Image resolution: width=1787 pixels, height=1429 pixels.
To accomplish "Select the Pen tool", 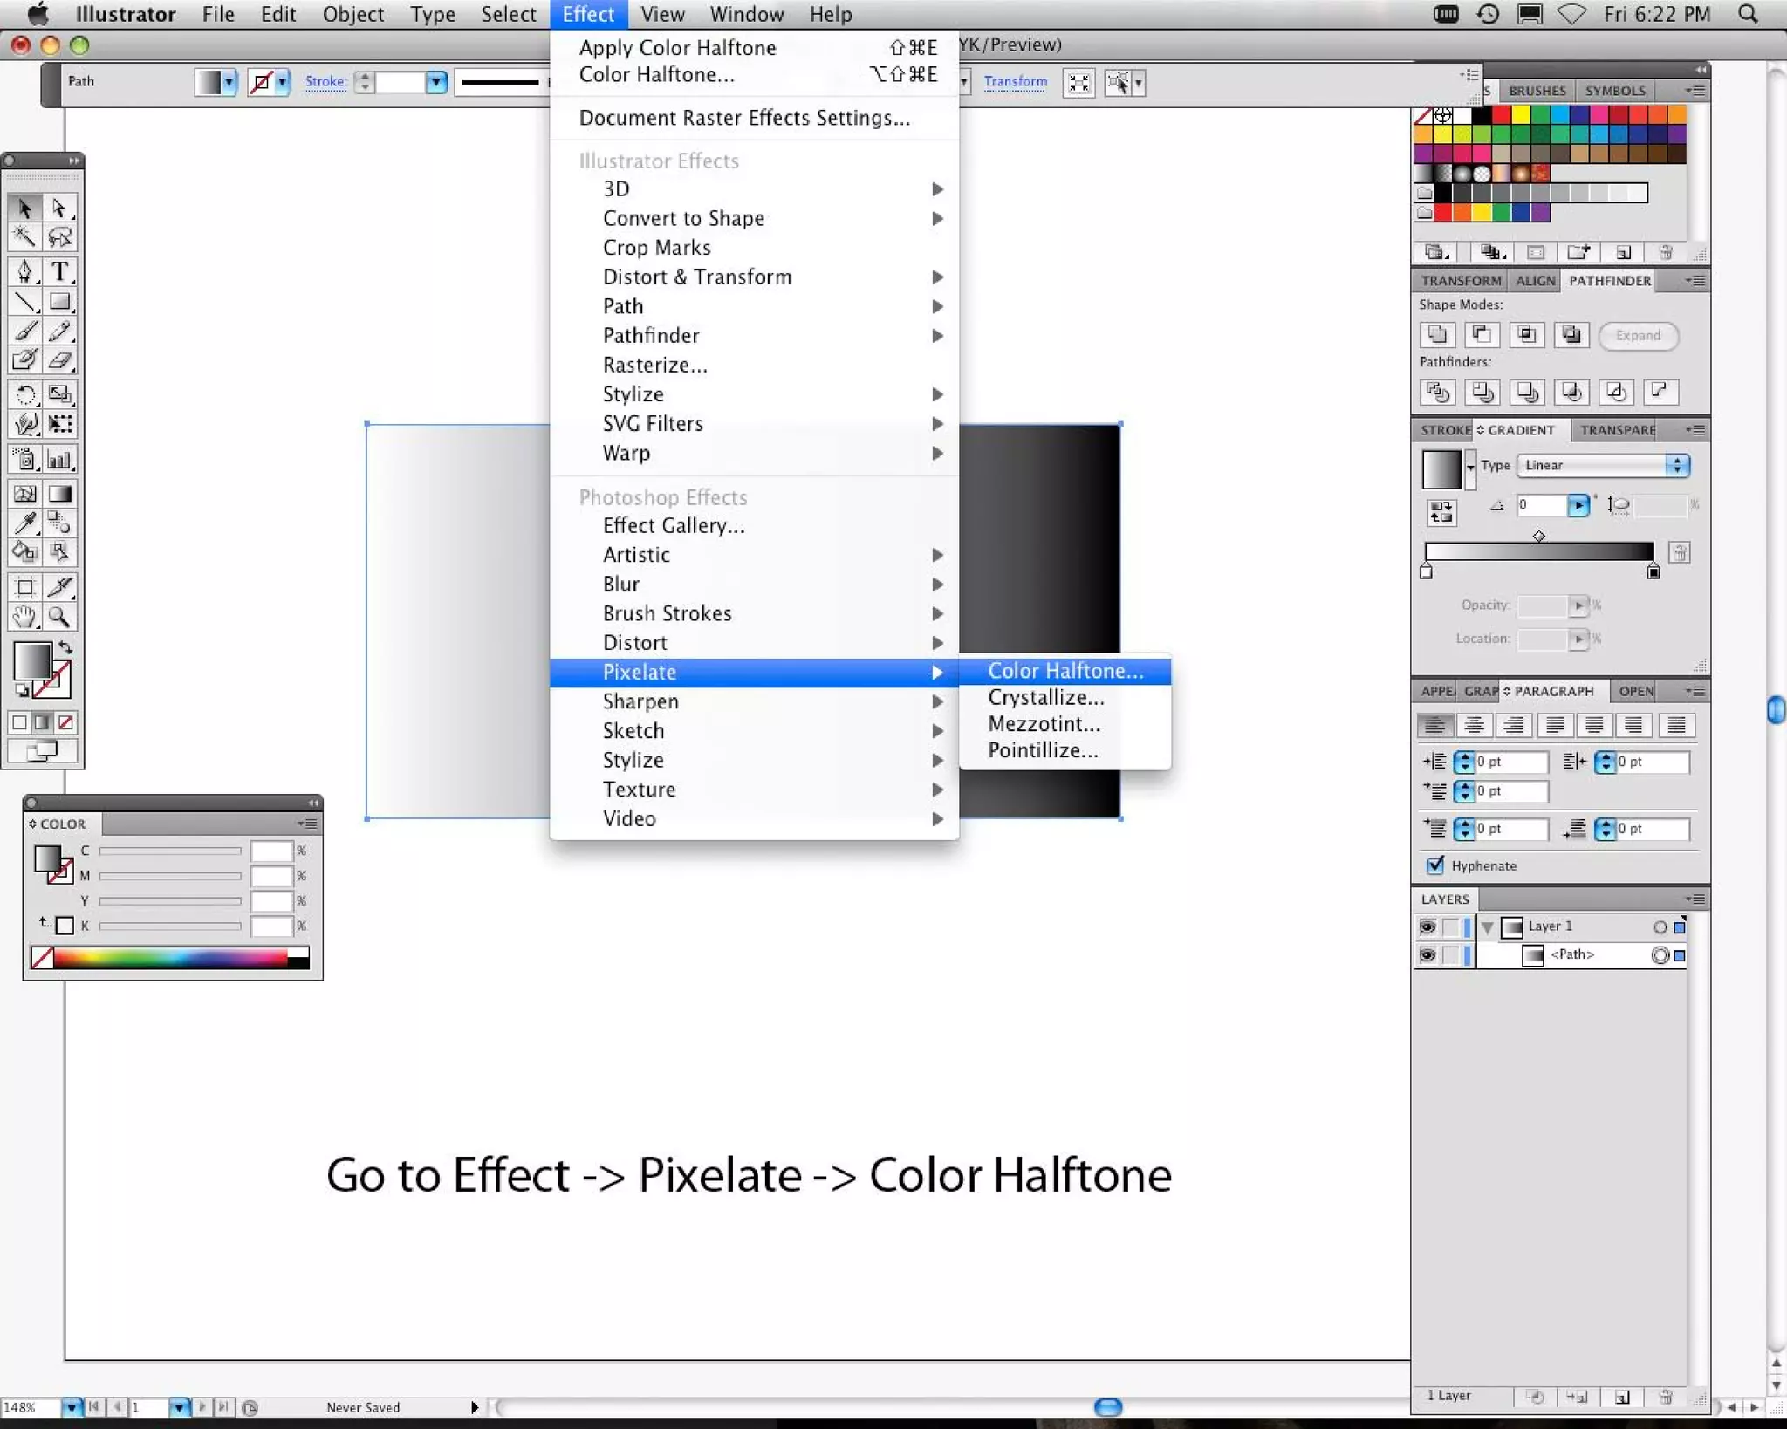I will pos(24,271).
